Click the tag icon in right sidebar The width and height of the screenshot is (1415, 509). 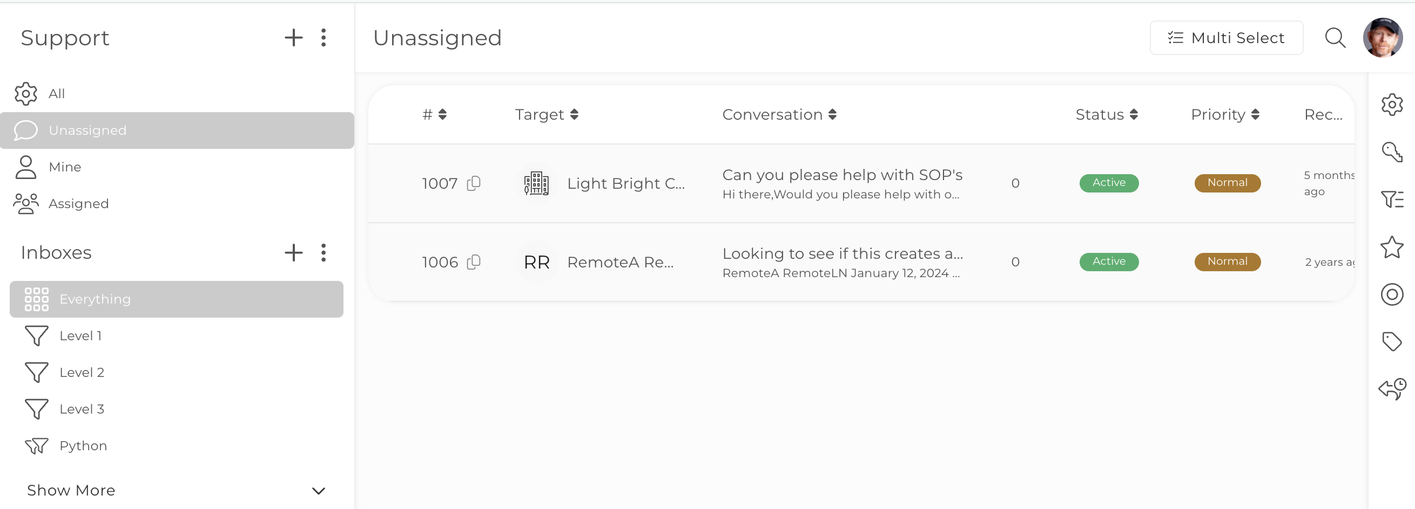click(1392, 342)
